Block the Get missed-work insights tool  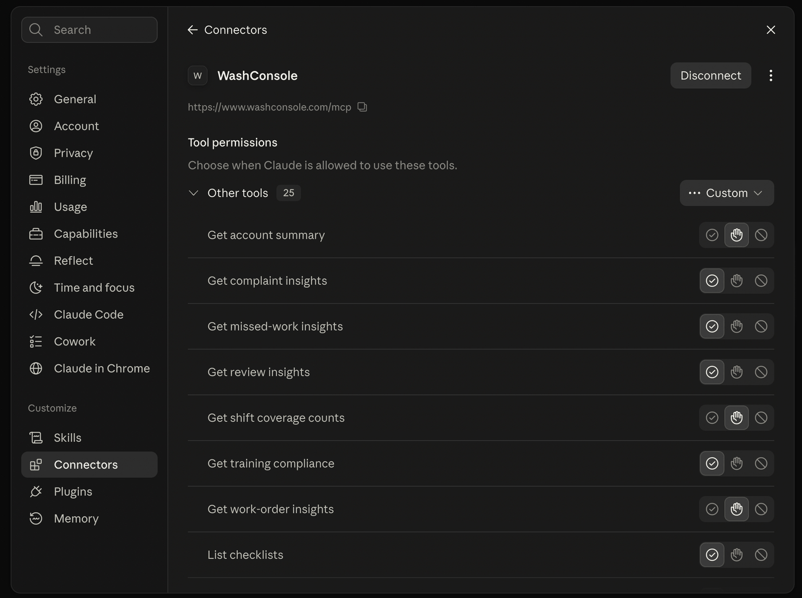(761, 327)
